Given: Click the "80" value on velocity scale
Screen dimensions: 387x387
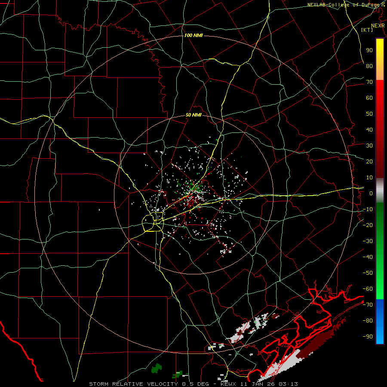Looking at the screenshot, I should [369, 66].
